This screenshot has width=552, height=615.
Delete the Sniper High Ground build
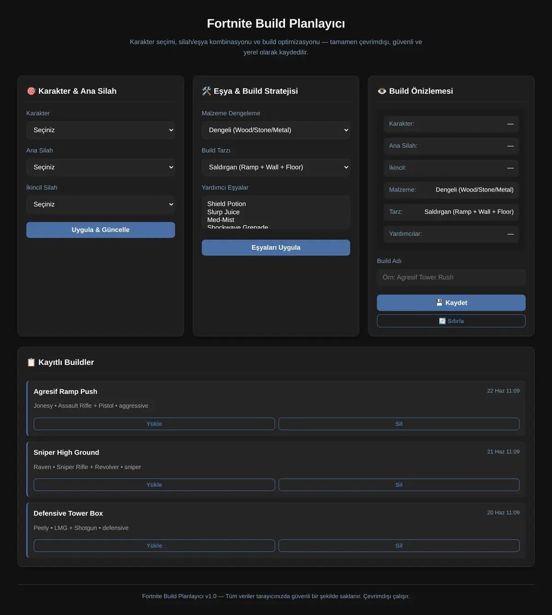coord(399,485)
